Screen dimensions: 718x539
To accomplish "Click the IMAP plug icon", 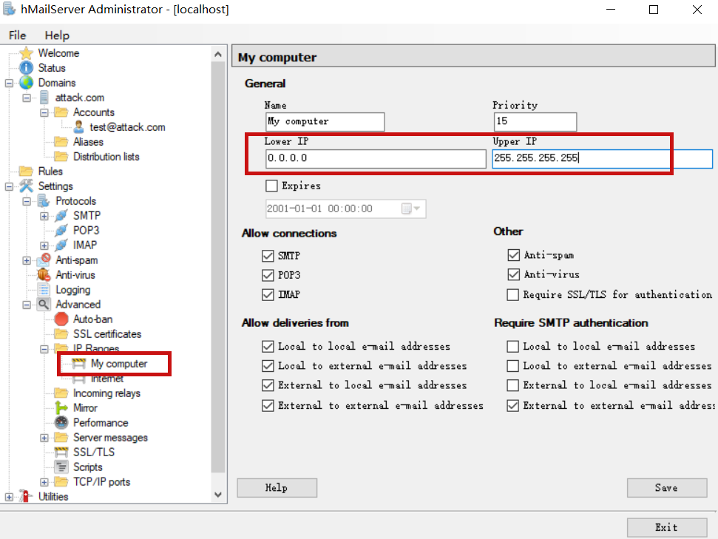I will pyautogui.click(x=61, y=245).
